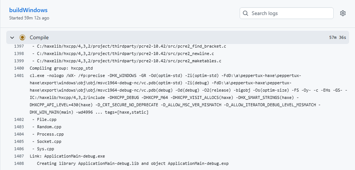The image size is (355, 170).
Task: Click line number 1397
Action: tap(19, 46)
